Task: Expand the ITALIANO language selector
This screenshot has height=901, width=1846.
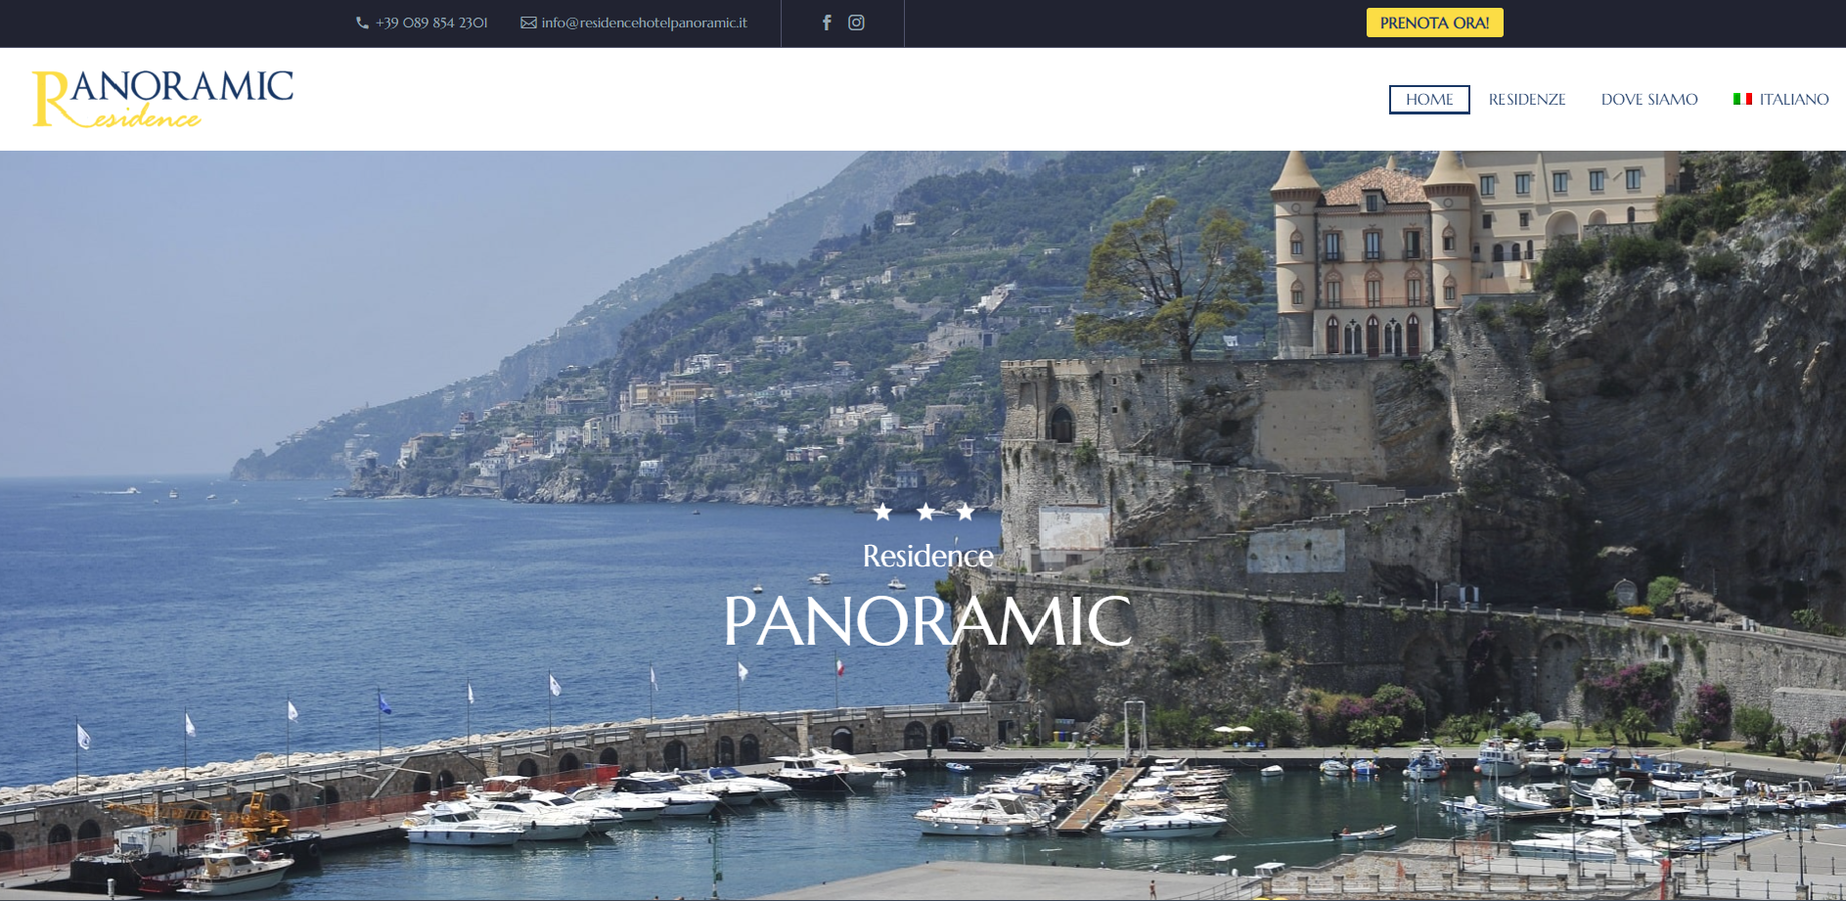Action: point(1793,100)
